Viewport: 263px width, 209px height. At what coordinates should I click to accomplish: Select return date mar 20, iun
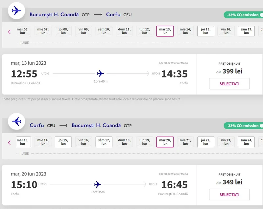(165, 142)
